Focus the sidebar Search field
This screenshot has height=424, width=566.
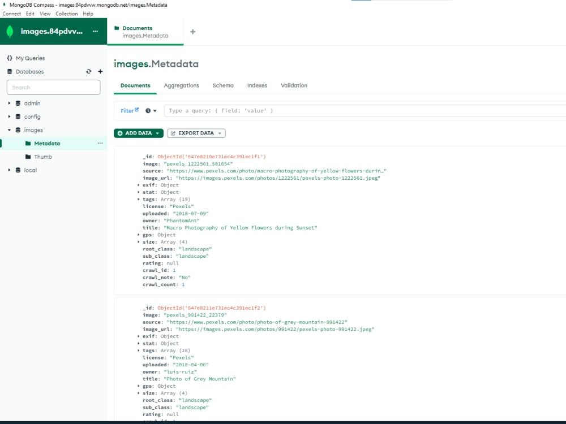click(53, 87)
